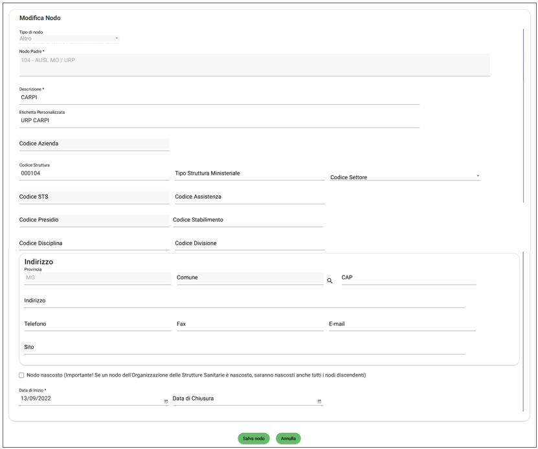Click the Codice Struttura field with 000104

[94, 173]
